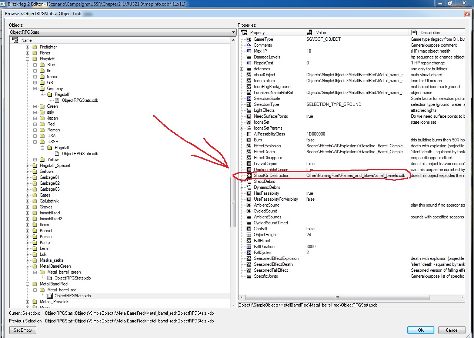Click the AIPassabilityClass value 1D000000
The height and width of the screenshot is (338, 474).
coord(316,134)
